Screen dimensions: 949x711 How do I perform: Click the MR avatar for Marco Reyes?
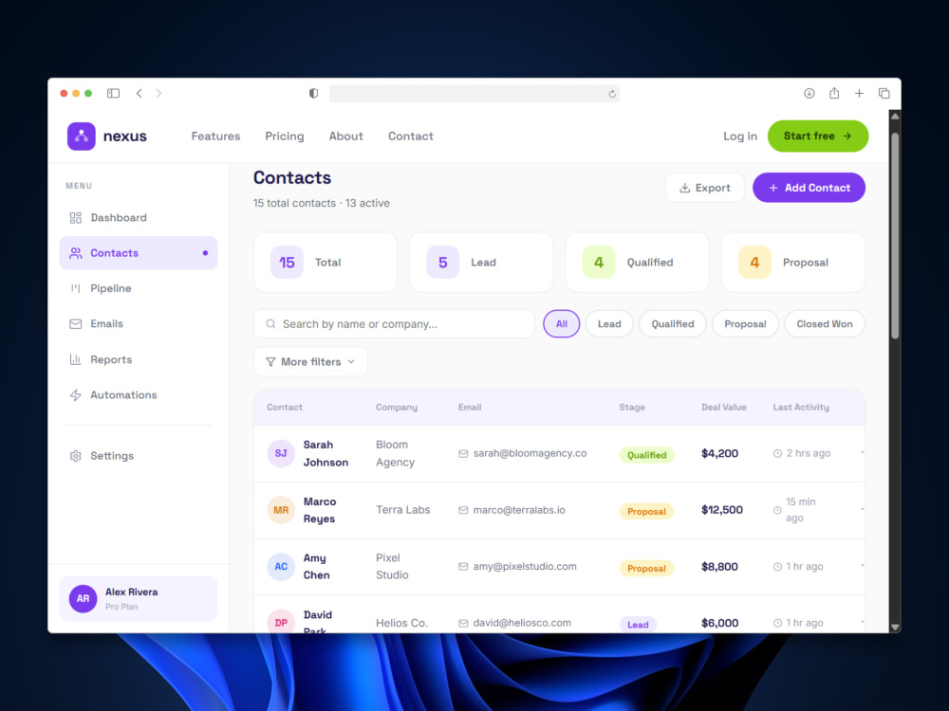281,510
